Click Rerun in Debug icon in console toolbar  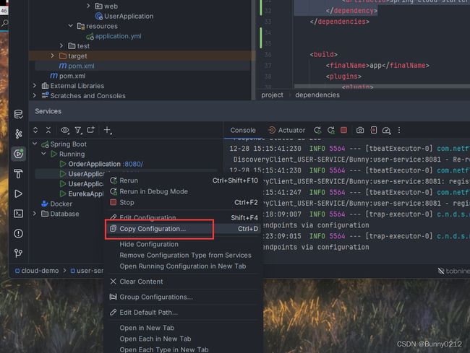331,130
